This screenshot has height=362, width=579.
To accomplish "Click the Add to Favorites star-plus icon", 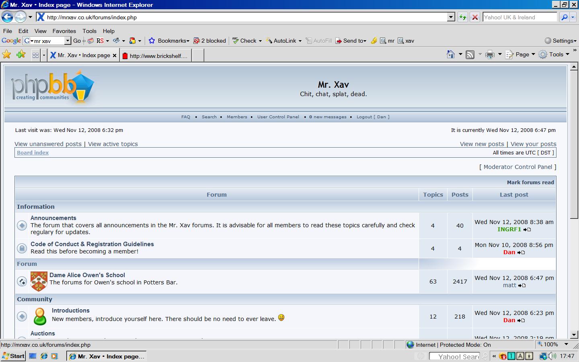I will 21,55.
